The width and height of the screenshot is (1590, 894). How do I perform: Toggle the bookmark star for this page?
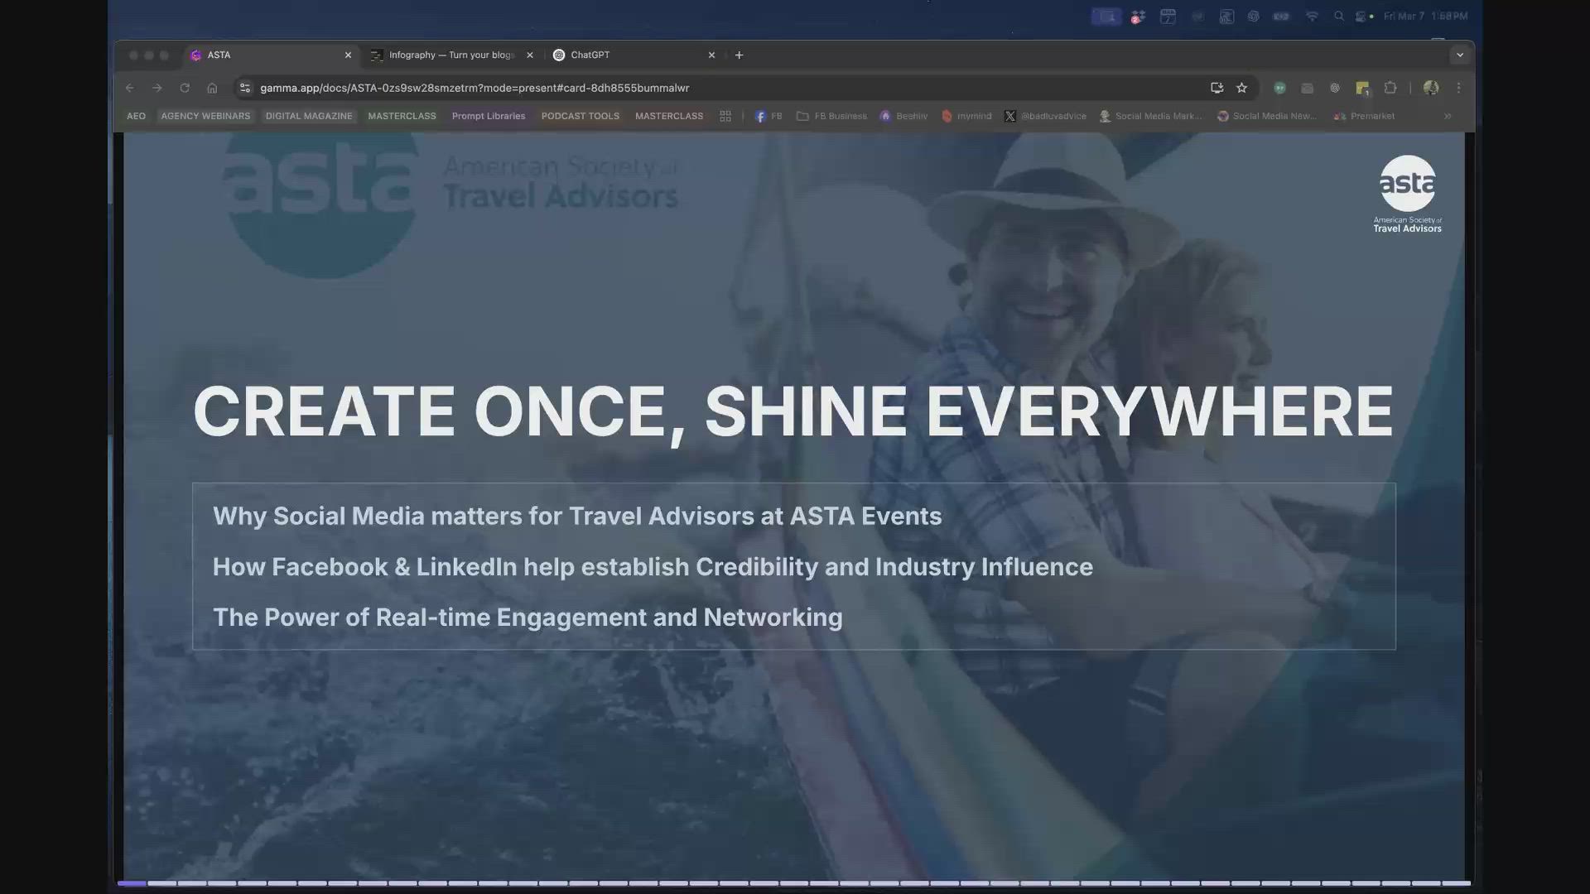[1241, 88]
